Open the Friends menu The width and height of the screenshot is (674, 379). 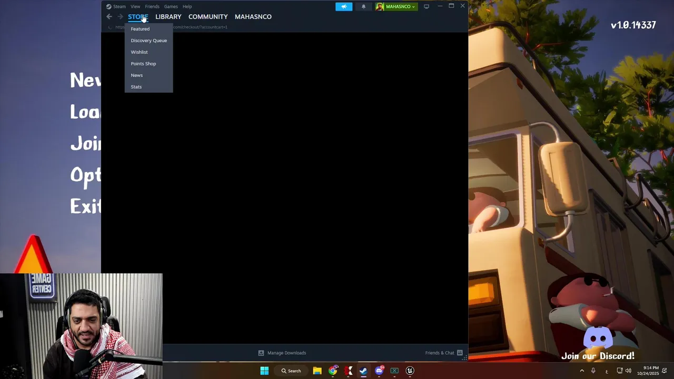tap(152, 6)
